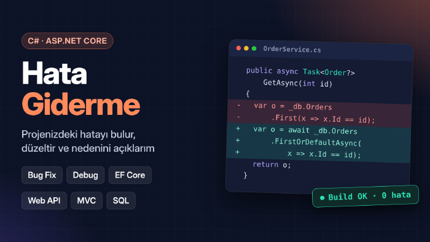
Task: Click the red close dot on code window
Action: point(238,49)
